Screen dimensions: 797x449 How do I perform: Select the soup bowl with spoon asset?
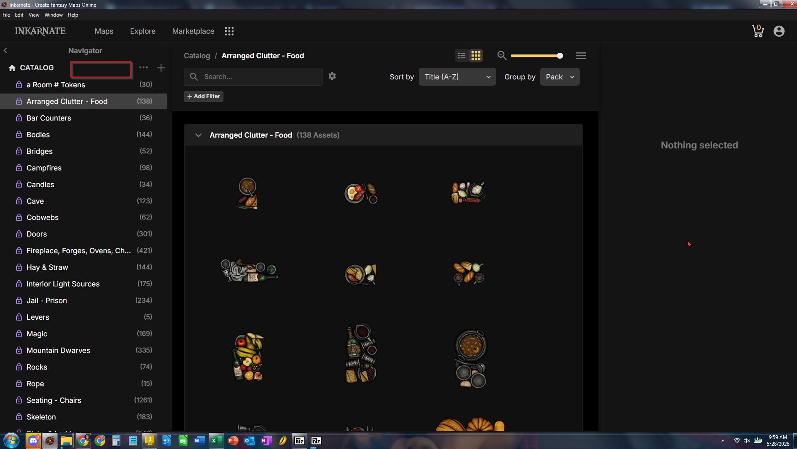[248, 193]
